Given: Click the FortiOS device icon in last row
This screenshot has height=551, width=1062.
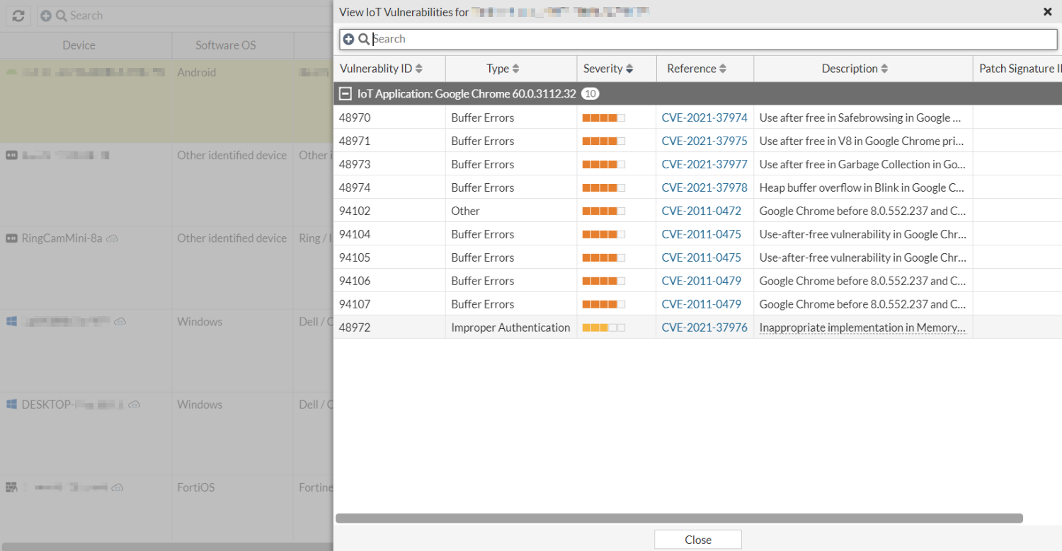Looking at the screenshot, I should coord(11,487).
